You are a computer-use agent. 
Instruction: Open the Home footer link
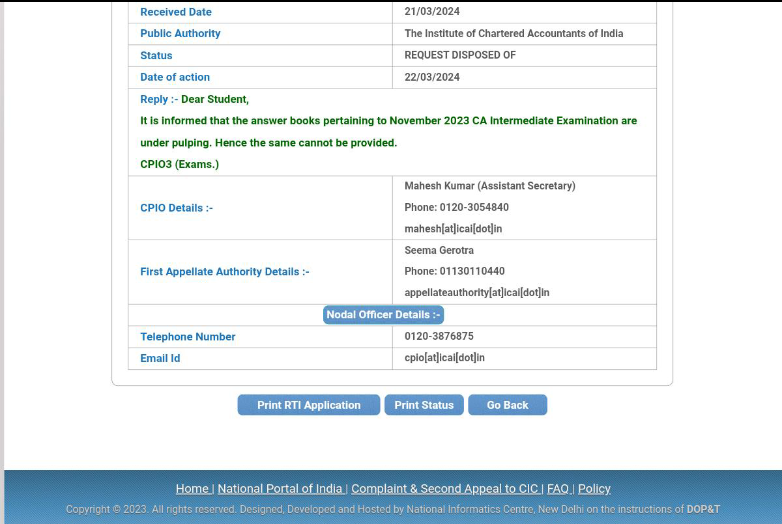pyautogui.click(x=192, y=488)
